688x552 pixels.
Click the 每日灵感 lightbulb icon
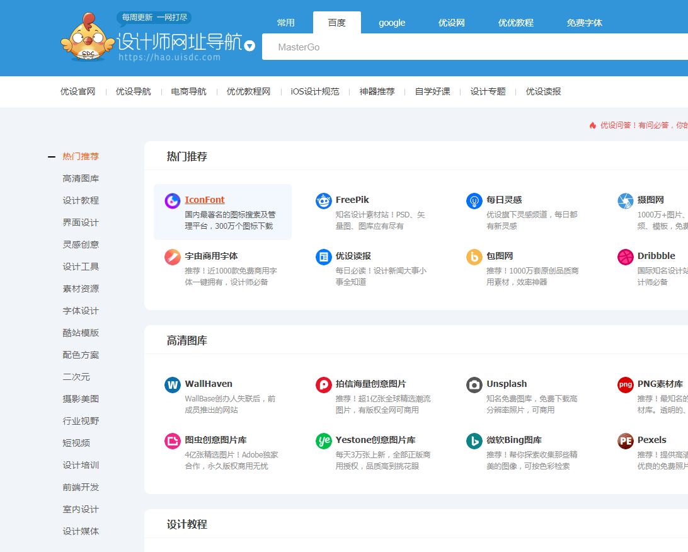pyautogui.click(x=474, y=201)
